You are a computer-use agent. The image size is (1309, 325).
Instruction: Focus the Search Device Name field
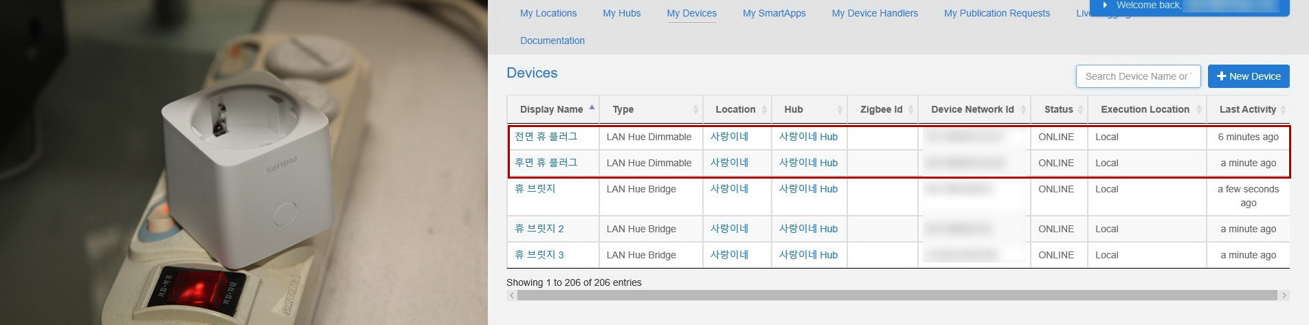(x=1138, y=76)
